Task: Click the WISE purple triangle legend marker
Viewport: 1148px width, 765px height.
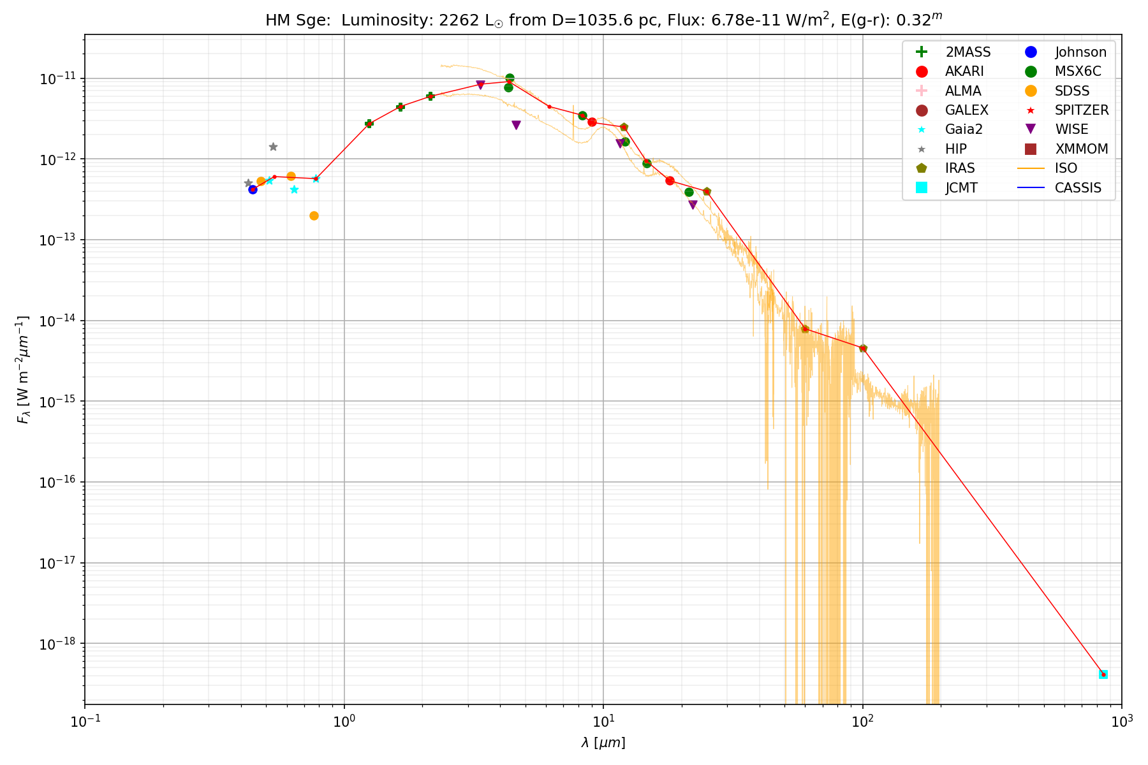Action: click(1030, 129)
